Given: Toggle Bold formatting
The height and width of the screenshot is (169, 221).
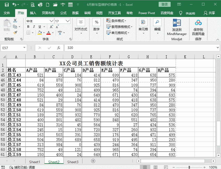Looking at the screenshot, I should coord(28,27).
